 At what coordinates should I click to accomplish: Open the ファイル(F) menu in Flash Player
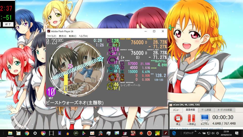(51, 36)
